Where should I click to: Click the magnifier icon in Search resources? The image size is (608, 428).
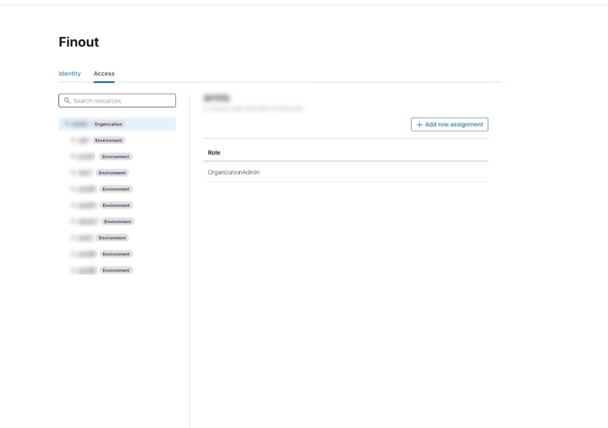67,101
